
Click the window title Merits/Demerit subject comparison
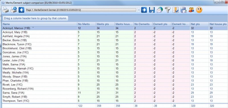tap(39, 3)
